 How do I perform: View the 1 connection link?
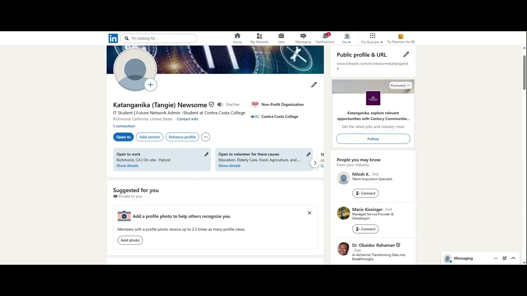tap(124, 126)
